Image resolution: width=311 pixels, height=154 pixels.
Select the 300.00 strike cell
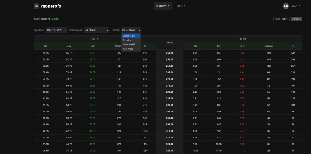pos(170,118)
